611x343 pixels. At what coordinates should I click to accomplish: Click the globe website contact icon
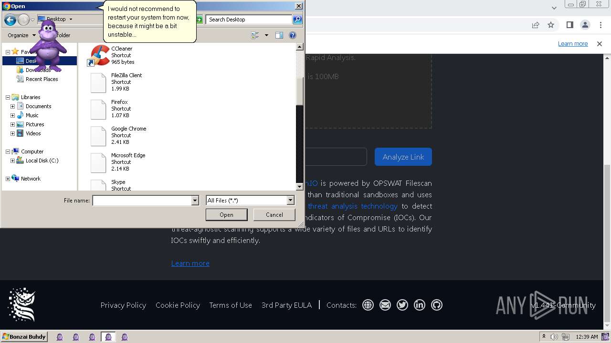[x=368, y=305]
